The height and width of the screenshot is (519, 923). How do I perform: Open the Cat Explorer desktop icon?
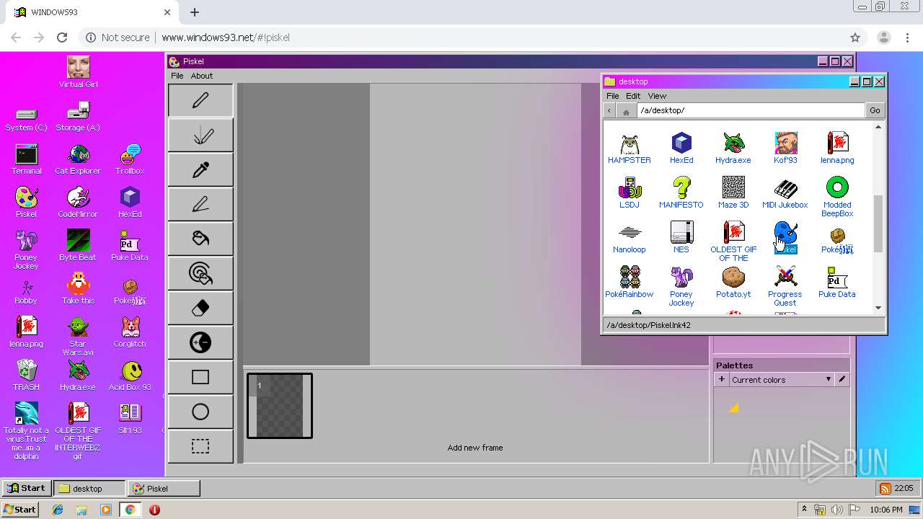pos(78,159)
